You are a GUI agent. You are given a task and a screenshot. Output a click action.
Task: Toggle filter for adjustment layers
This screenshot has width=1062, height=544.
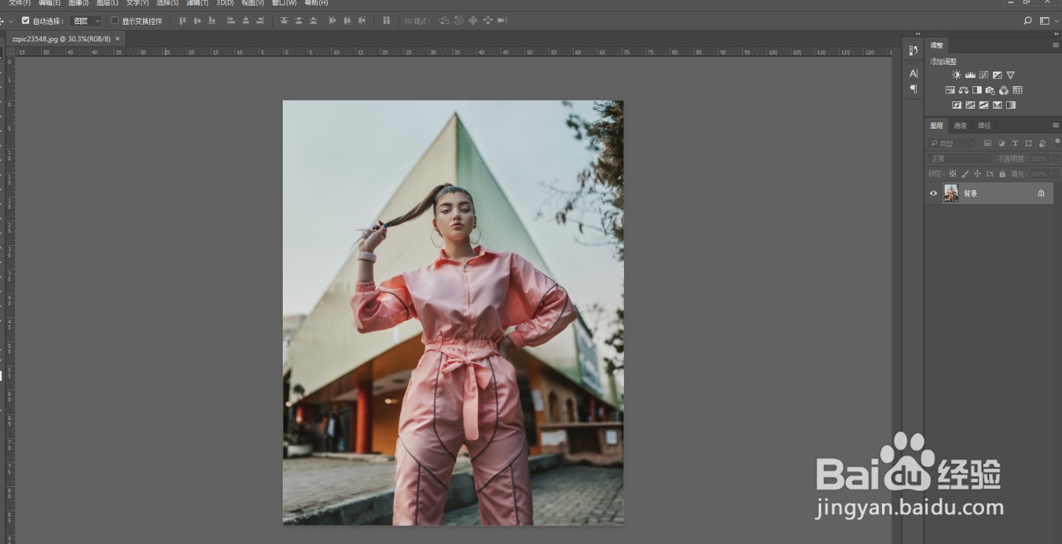[x=1002, y=143]
